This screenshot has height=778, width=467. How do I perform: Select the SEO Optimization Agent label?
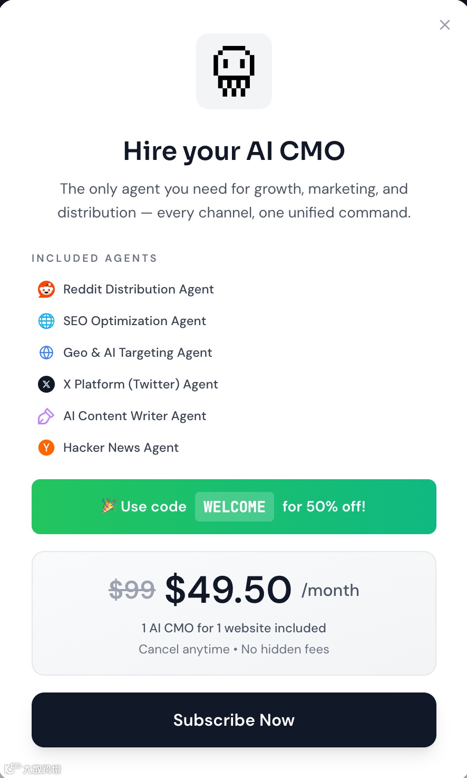[134, 321]
